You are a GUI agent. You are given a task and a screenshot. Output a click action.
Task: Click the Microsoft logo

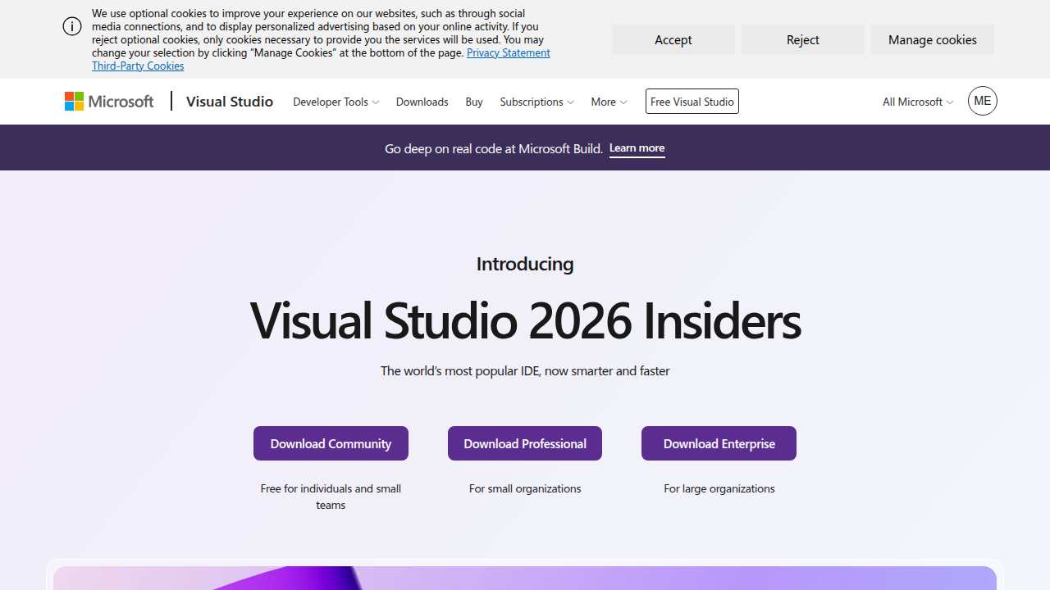point(109,101)
